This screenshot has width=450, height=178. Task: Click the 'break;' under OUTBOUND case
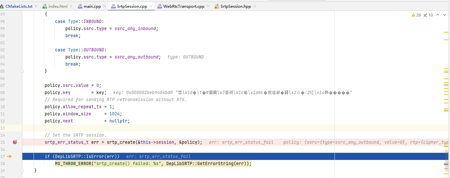[73, 64]
